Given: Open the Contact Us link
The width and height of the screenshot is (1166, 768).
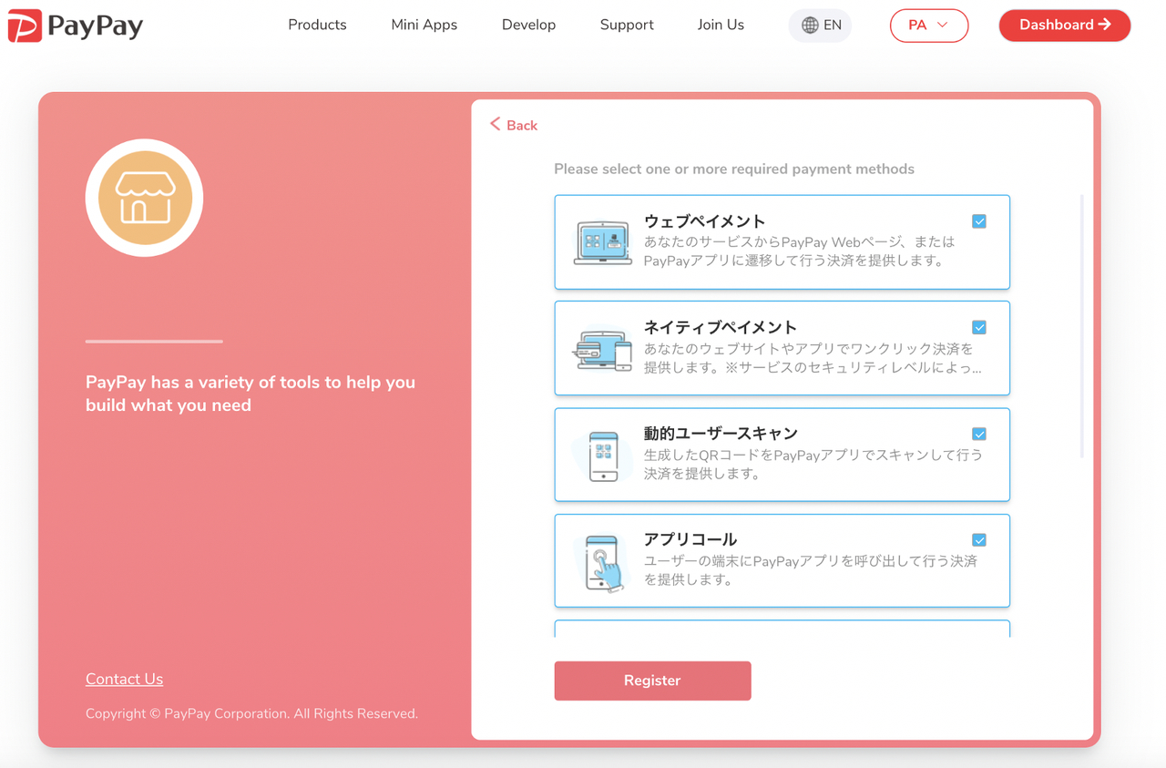Looking at the screenshot, I should (124, 679).
